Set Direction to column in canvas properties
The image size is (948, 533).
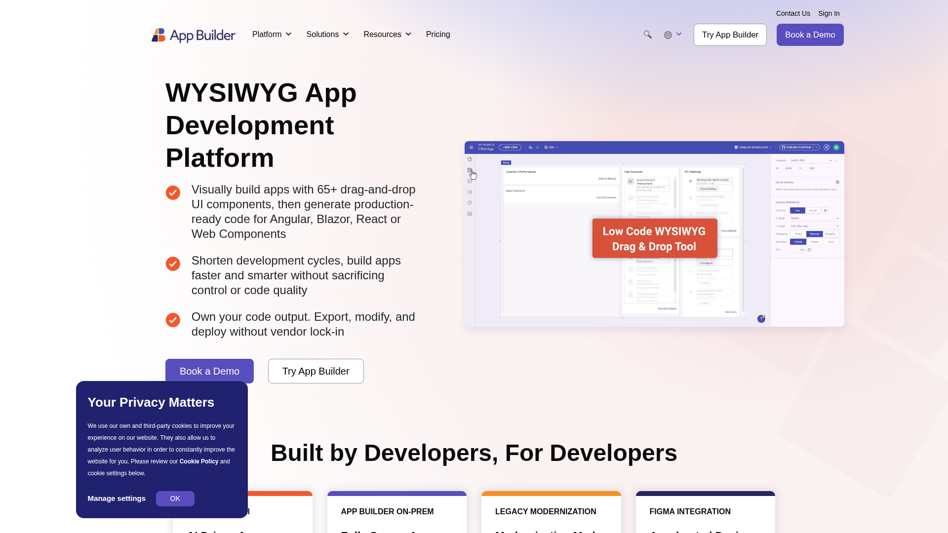pyautogui.click(x=813, y=210)
